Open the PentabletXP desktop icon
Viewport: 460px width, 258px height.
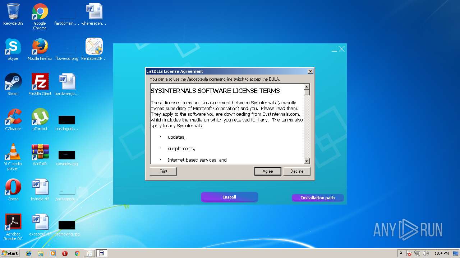tap(94, 49)
